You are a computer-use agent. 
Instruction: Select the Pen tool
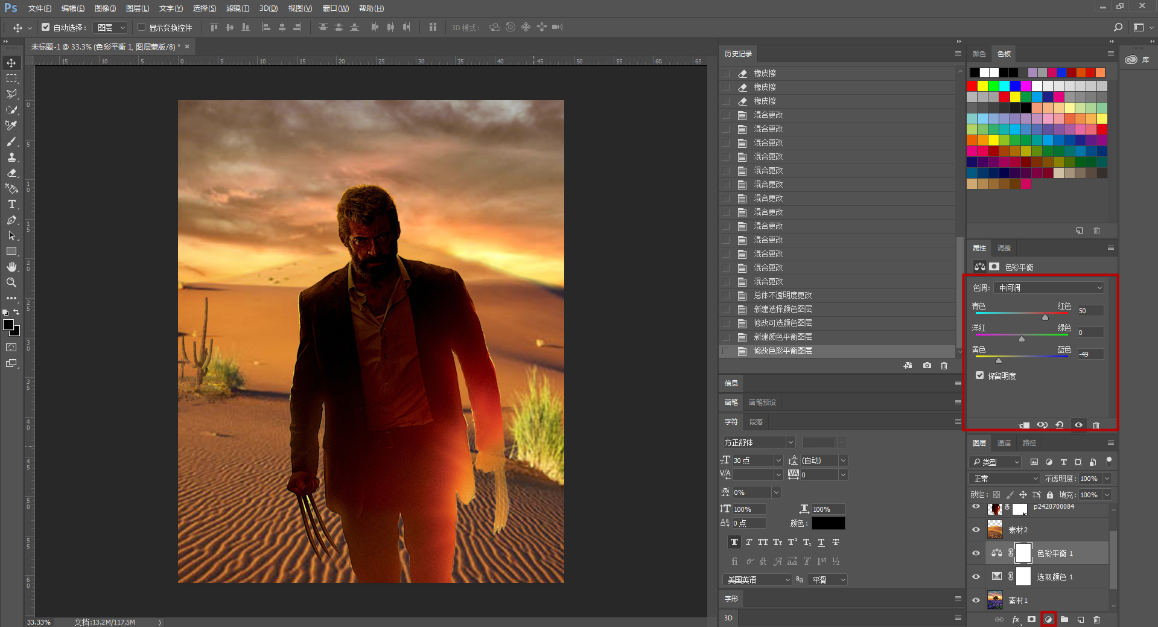pos(11,220)
